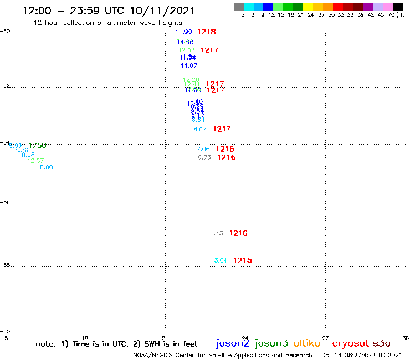Click the title '12:00 – 23:59 UTC 10/11/2021'
Image resolution: width=410 pixels, height=360 pixels.
pyautogui.click(x=109, y=11)
